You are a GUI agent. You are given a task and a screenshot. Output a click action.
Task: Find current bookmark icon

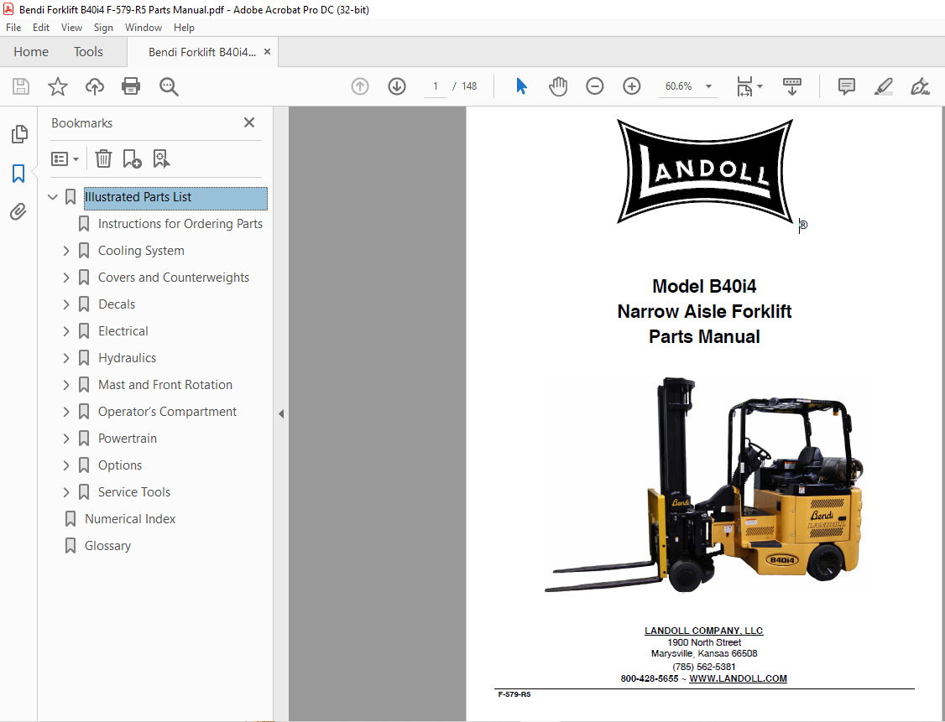(x=161, y=159)
